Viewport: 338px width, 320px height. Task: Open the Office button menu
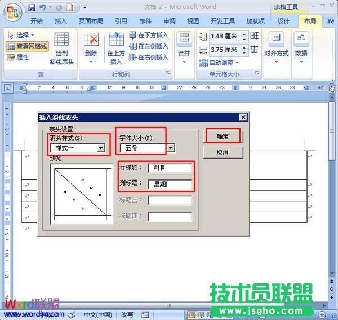(12, 12)
